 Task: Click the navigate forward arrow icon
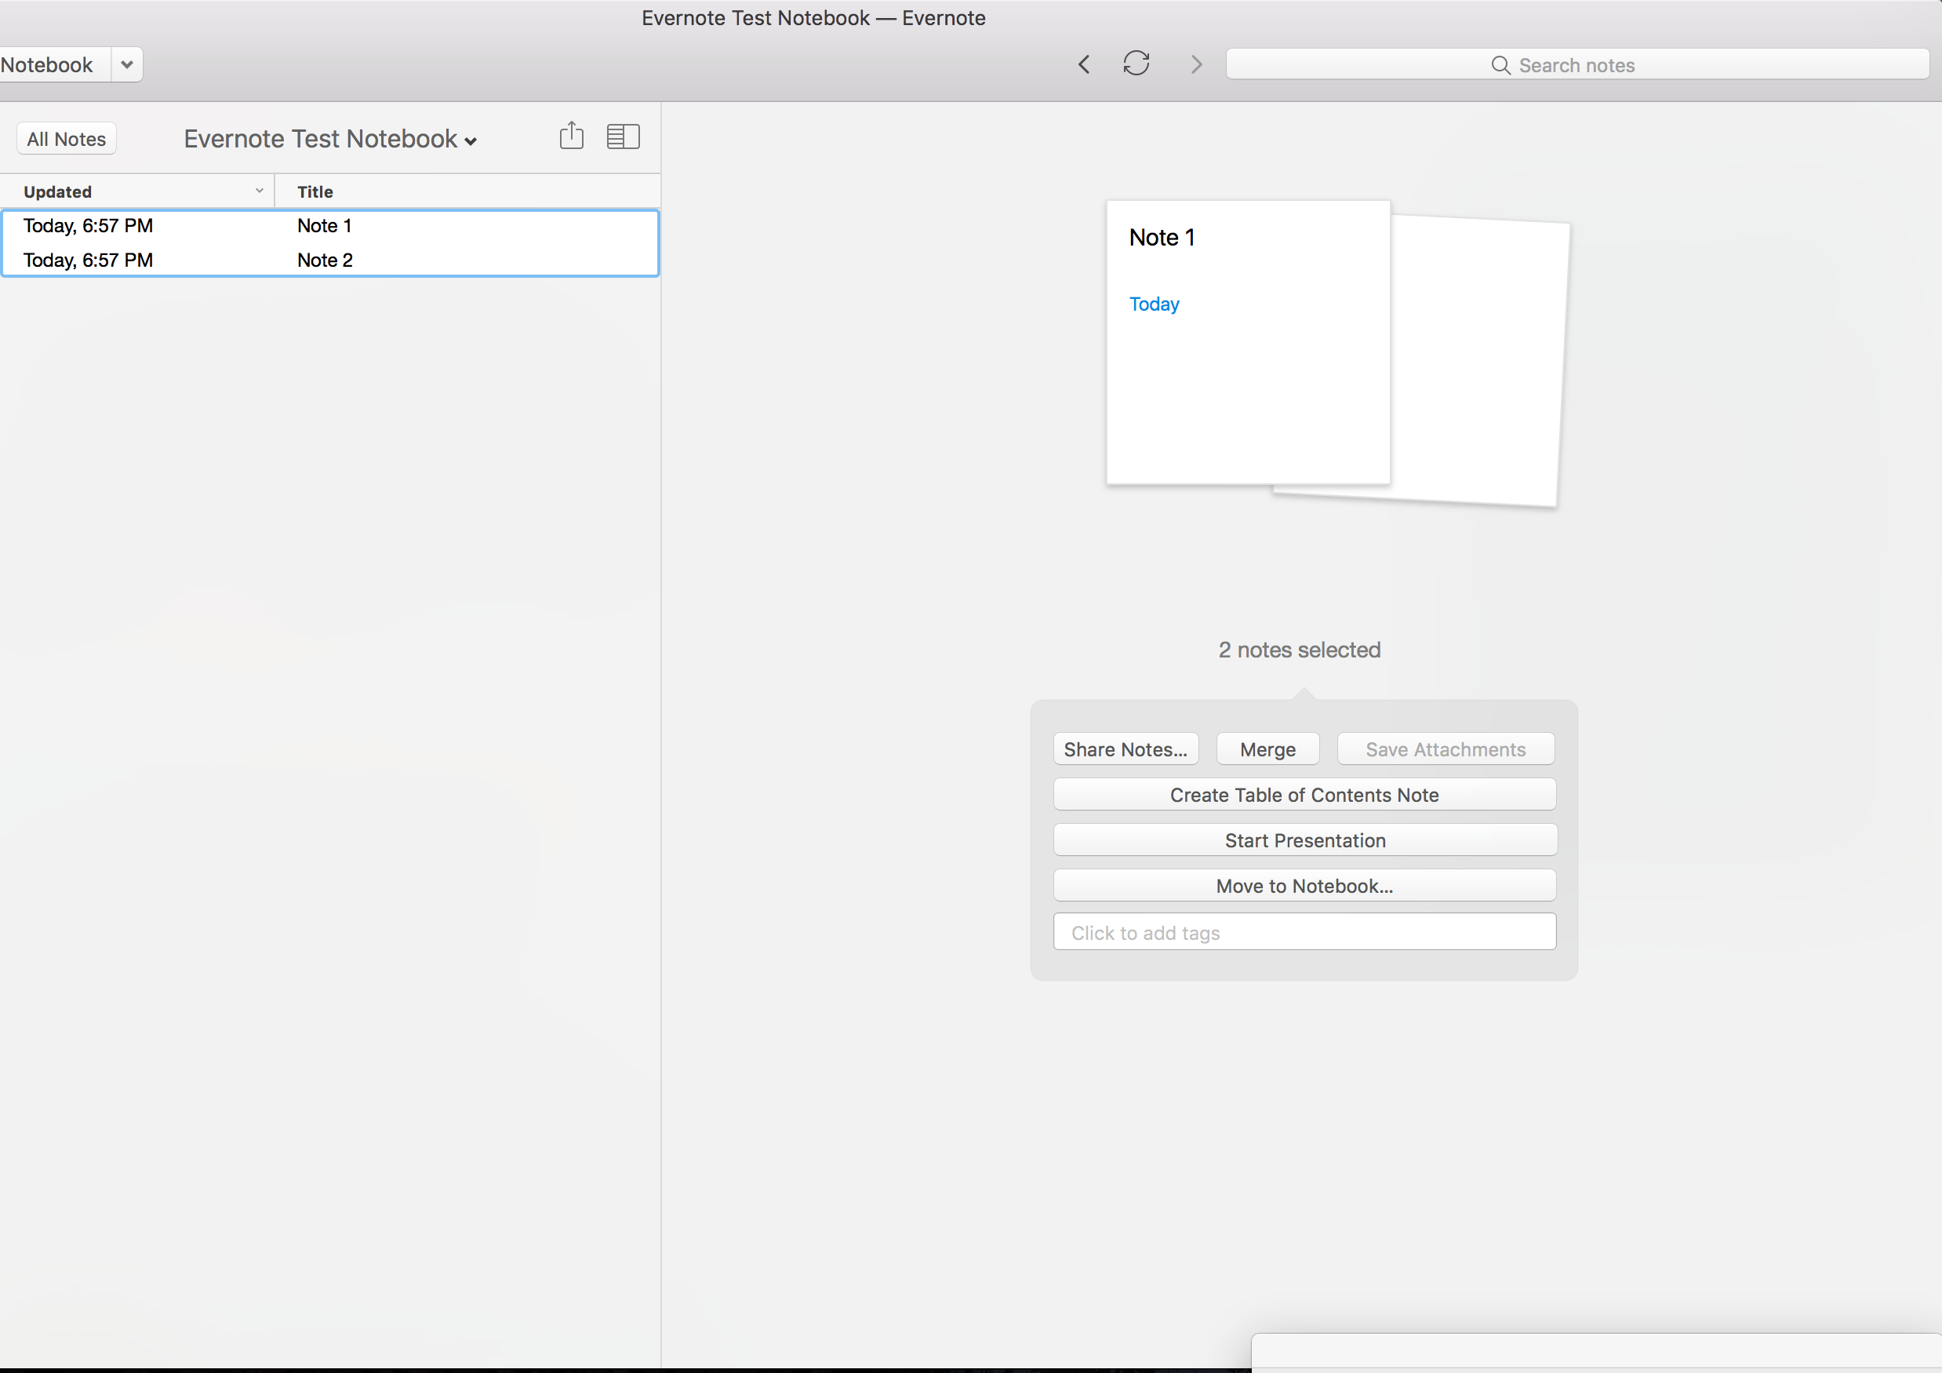(x=1194, y=64)
